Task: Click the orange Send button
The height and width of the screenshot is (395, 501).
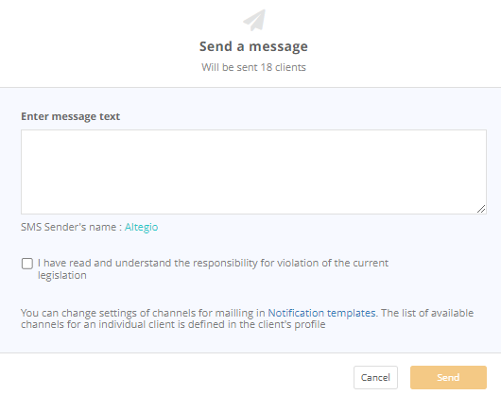Action: click(448, 377)
